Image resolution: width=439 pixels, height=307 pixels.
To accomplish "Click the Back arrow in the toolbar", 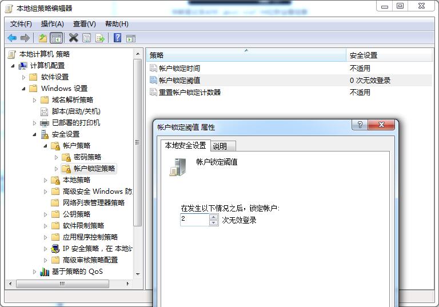I will pyautogui.click(x=11, y=38).
